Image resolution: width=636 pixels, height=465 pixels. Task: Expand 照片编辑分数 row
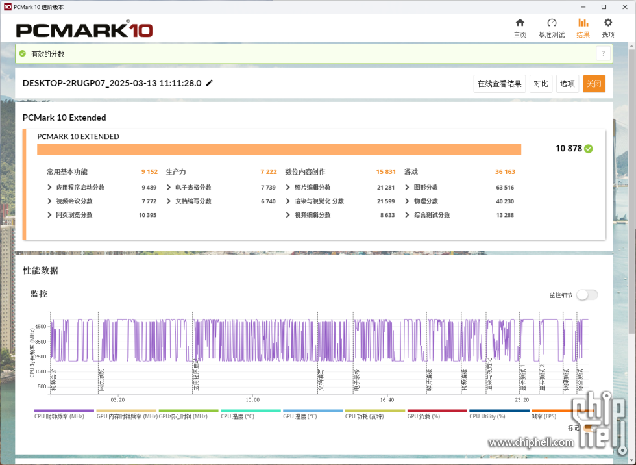[x=288, y=188]
